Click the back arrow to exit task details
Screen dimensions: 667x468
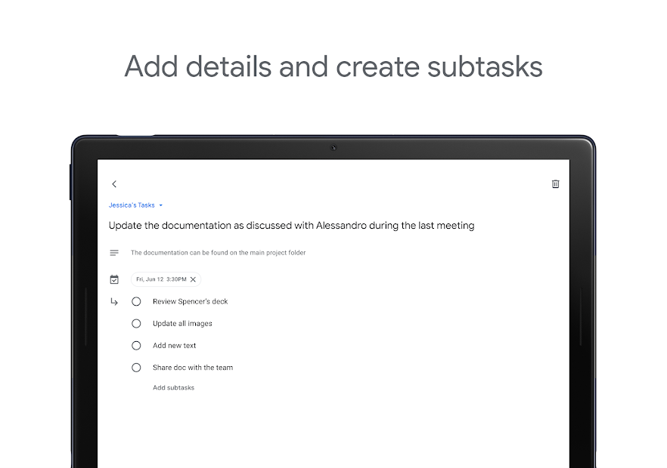click(x=114, y=183)
